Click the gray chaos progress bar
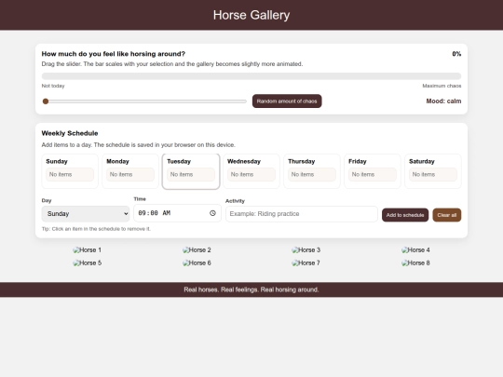 point(251,76)
